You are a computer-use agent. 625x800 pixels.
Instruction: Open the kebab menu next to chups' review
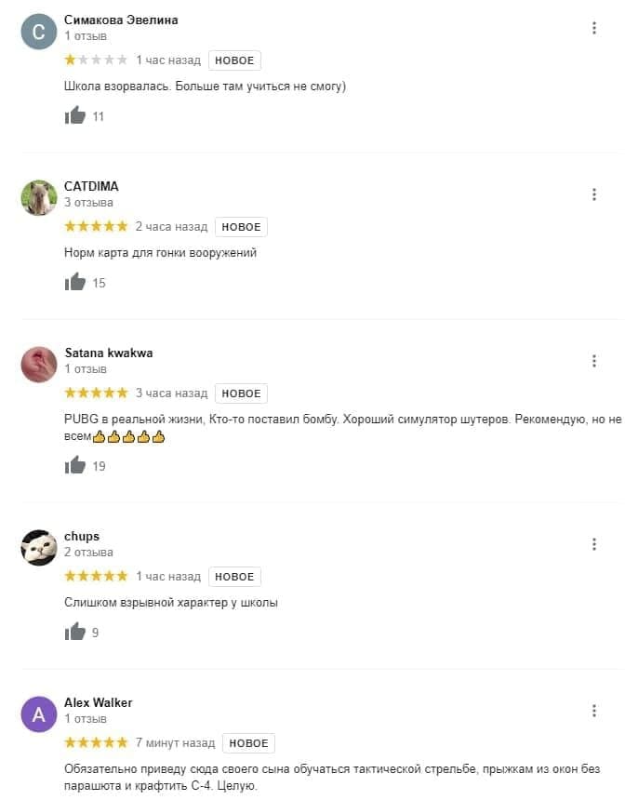(x=594, y=544)
